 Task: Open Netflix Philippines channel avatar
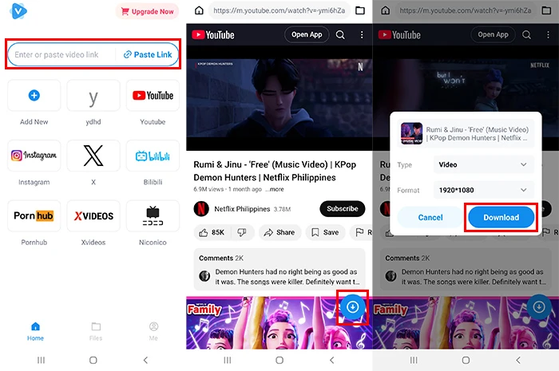[201, 209]
